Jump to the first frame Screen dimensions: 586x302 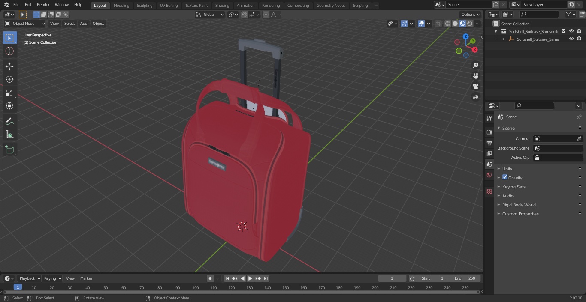pos(227,278)
